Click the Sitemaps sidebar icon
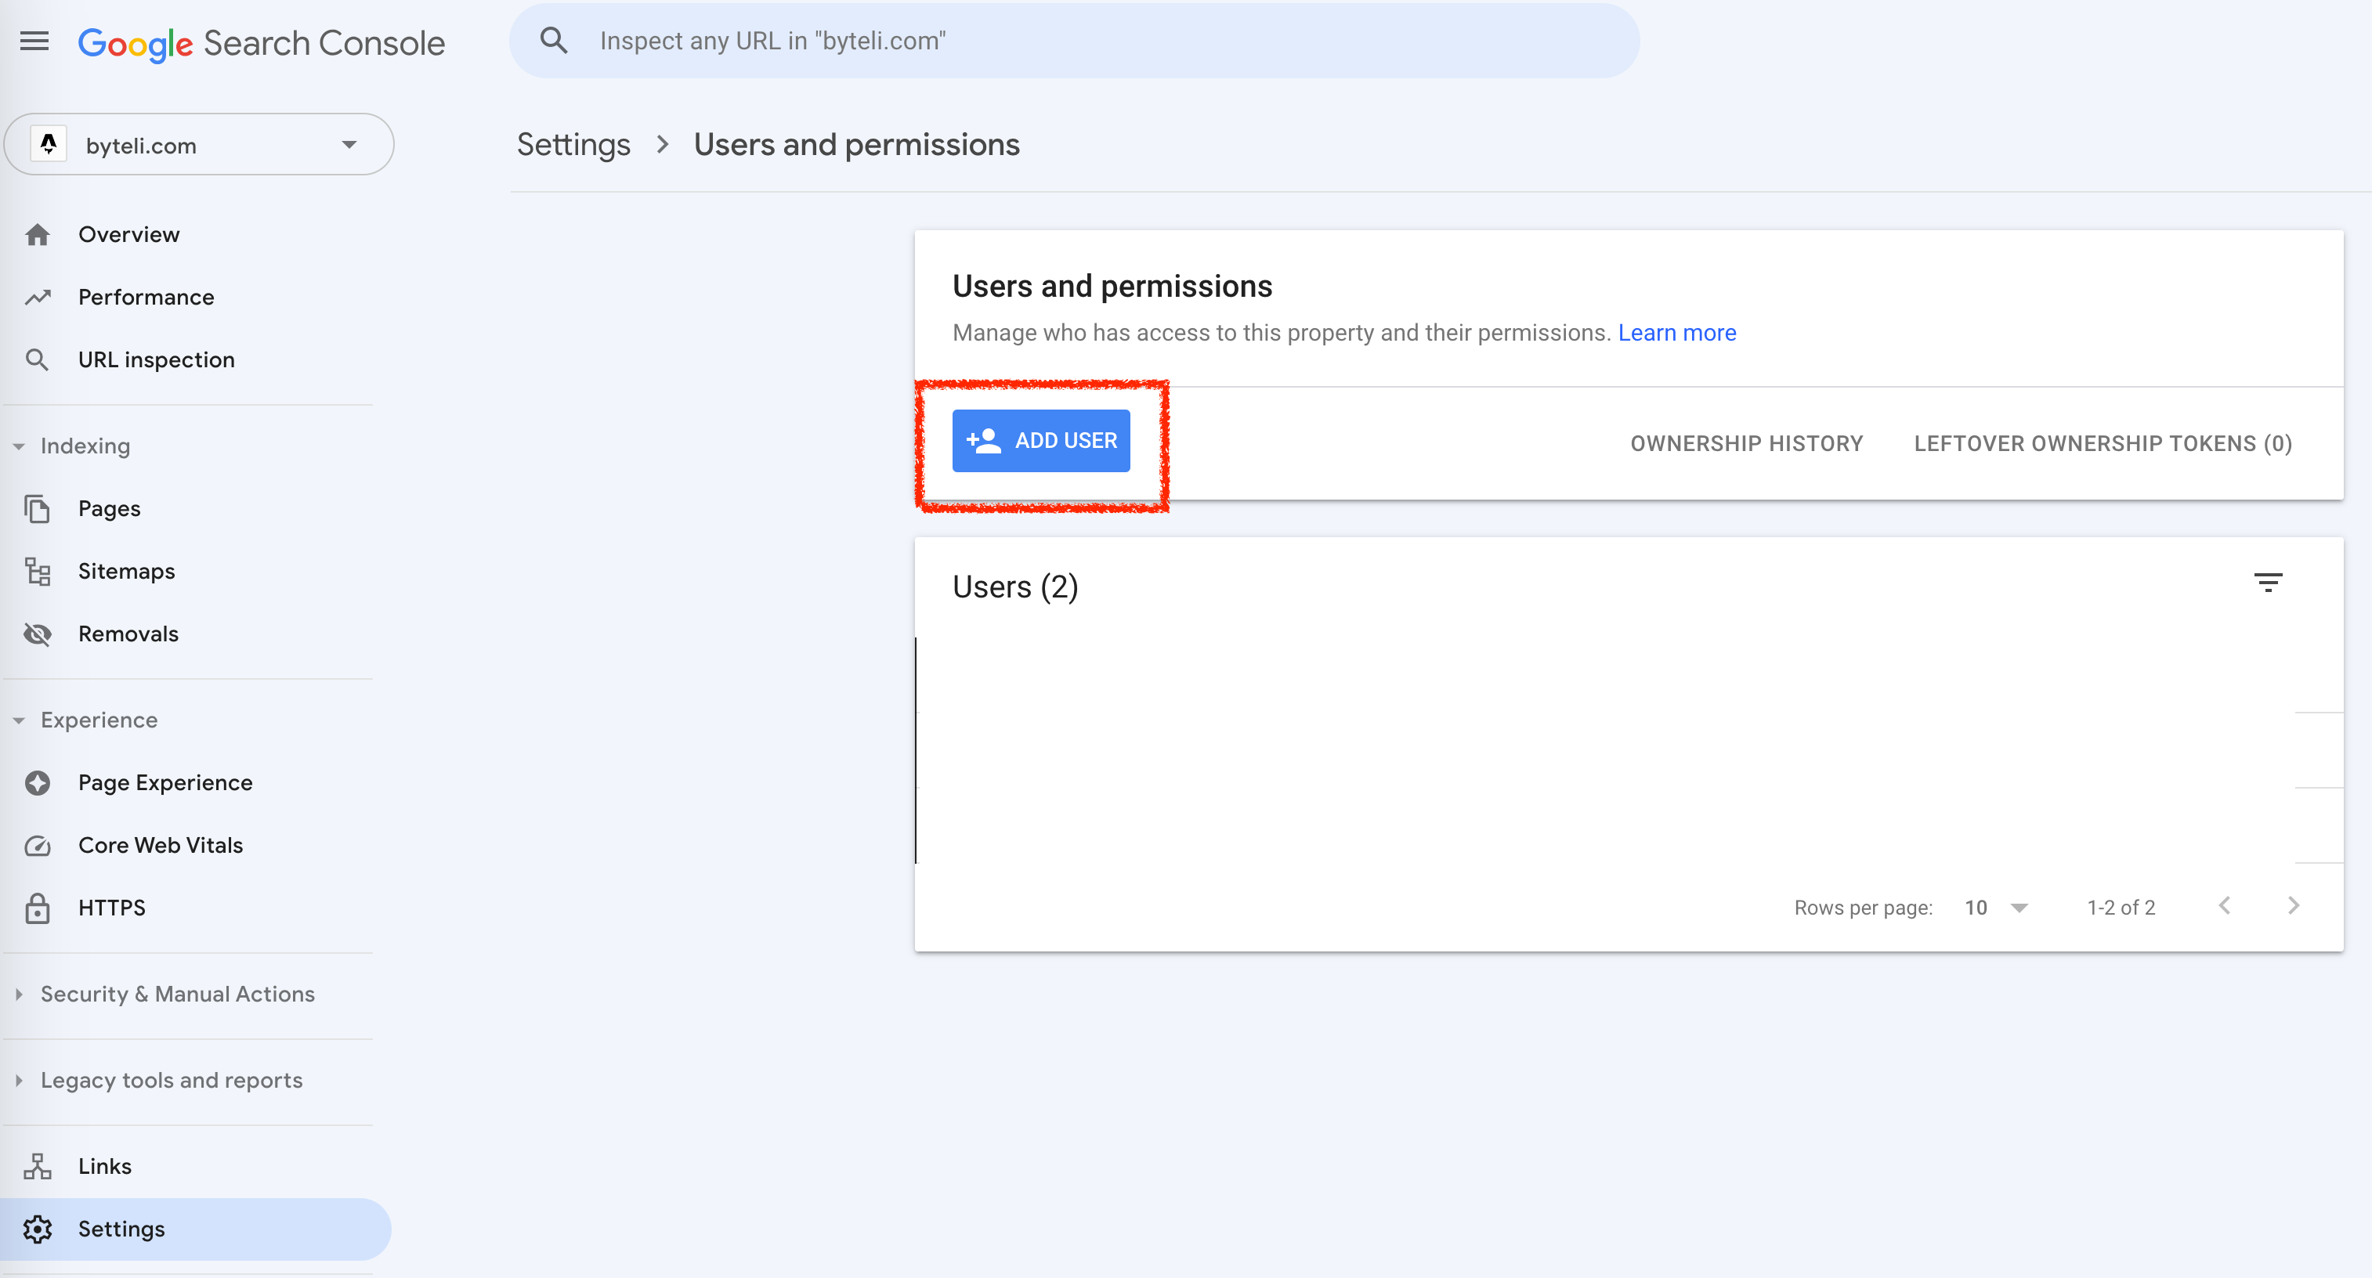 (38, 572)
